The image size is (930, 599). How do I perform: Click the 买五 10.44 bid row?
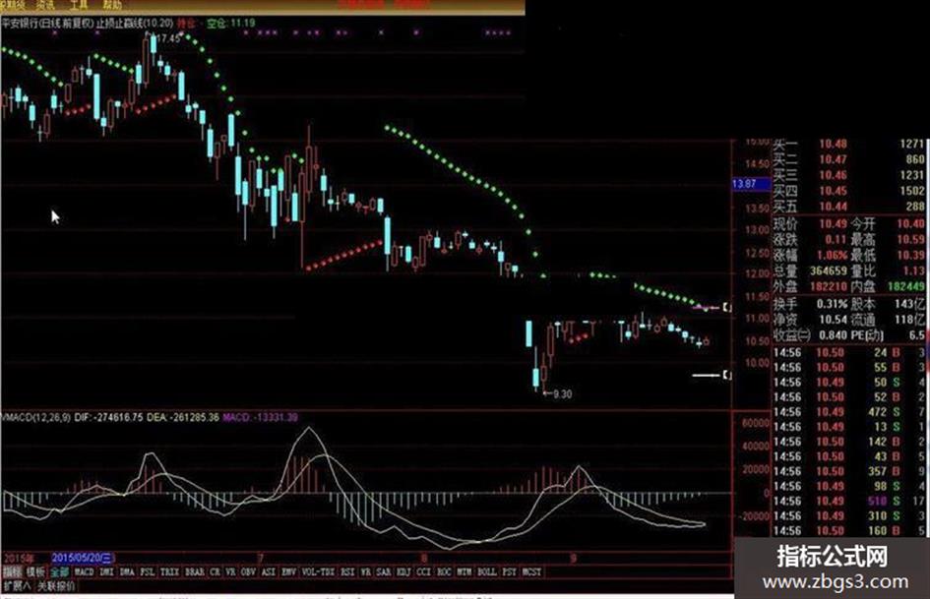(x=848, y=207)
